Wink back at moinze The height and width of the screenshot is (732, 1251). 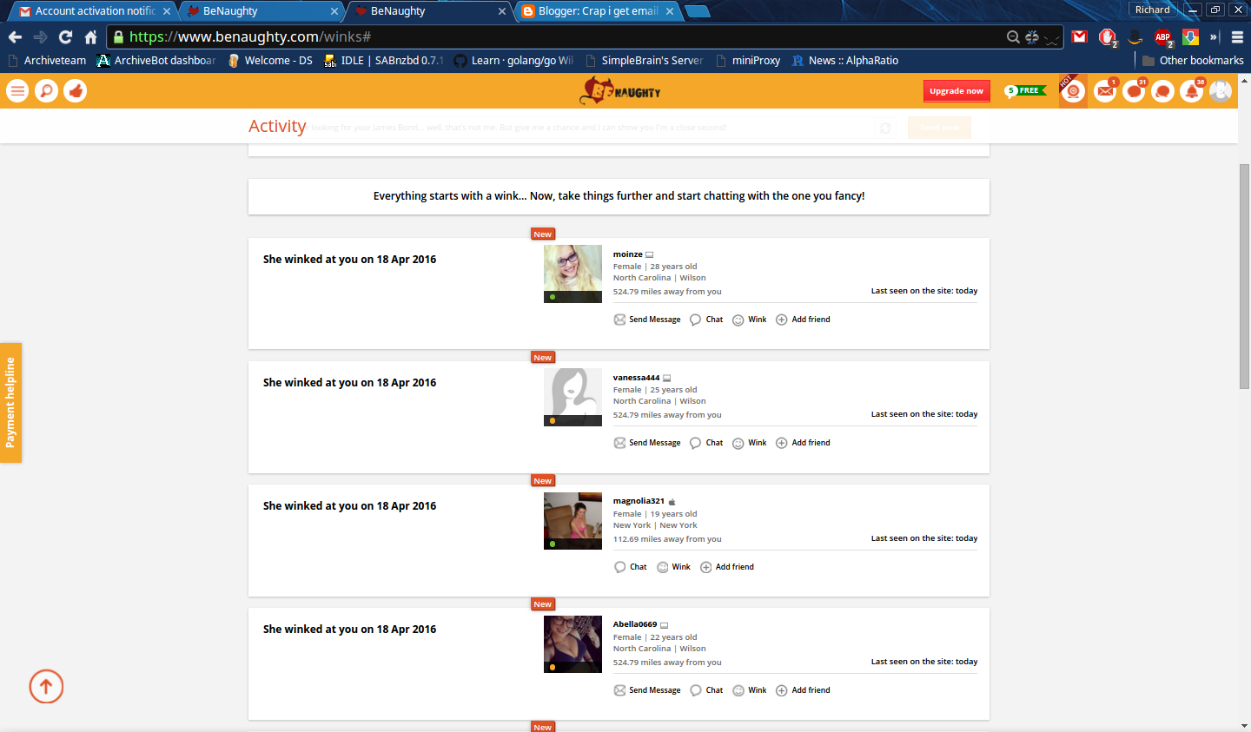click(x=750, y=320)
